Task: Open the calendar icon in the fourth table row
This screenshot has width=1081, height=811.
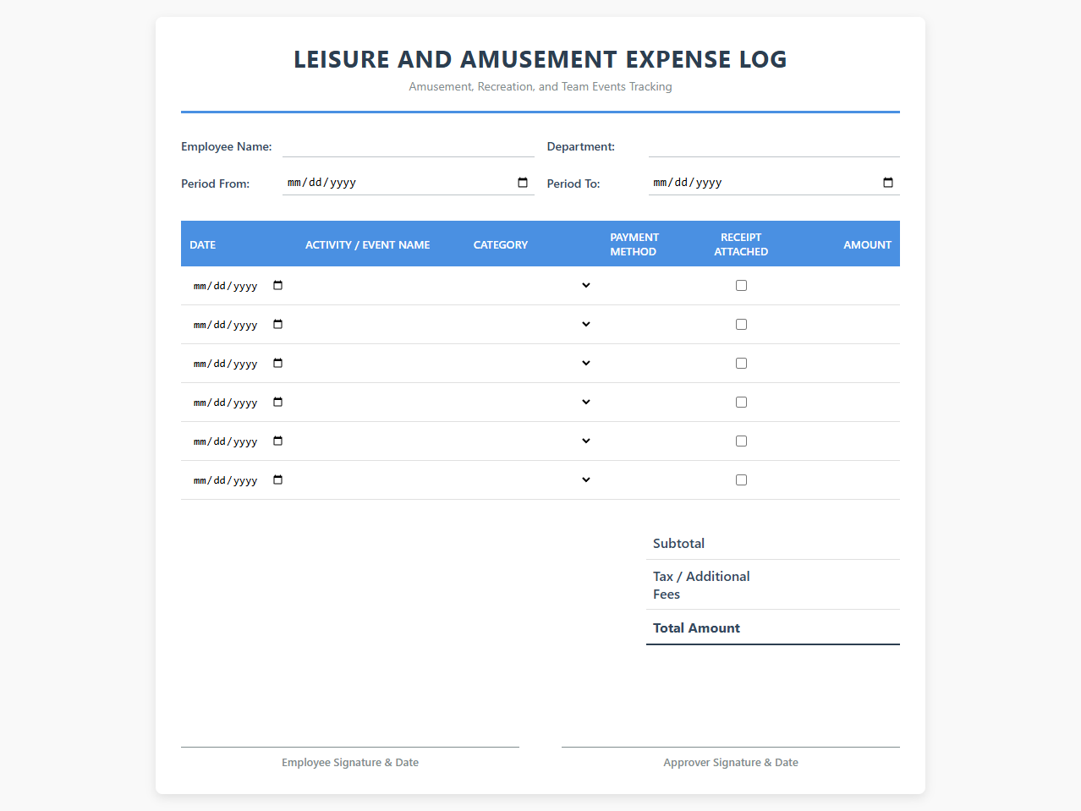Action: [278, 403]
